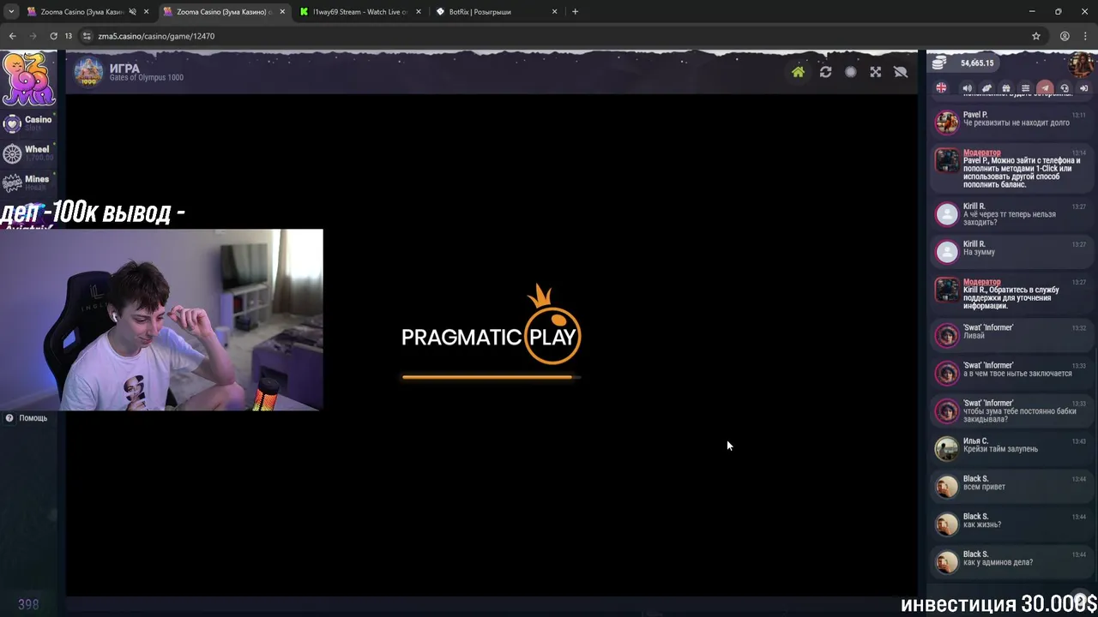
Task: Click the chat message 'всем привет'
Action: (984, 487)
